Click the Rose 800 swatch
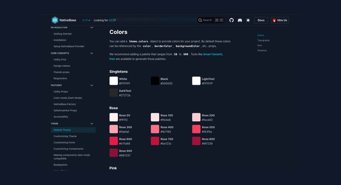 (196, 141)
